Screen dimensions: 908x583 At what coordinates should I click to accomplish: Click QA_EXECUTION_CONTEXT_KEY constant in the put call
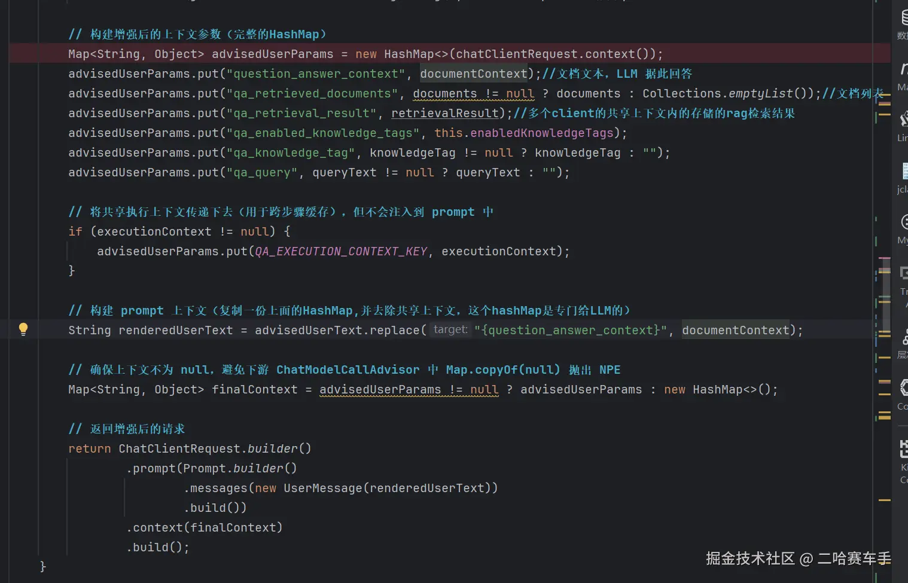point(341,251)
